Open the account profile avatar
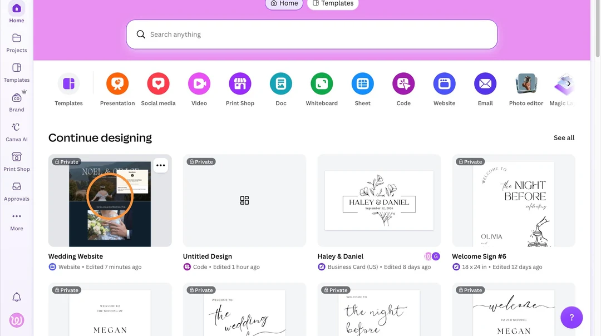 click(17, 320)
